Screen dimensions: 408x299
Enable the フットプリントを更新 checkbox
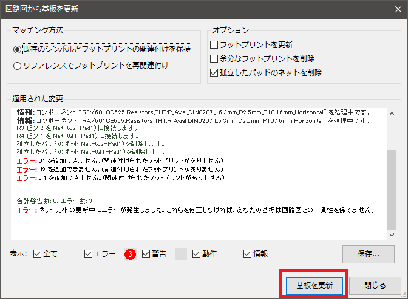tap(214, 45)
